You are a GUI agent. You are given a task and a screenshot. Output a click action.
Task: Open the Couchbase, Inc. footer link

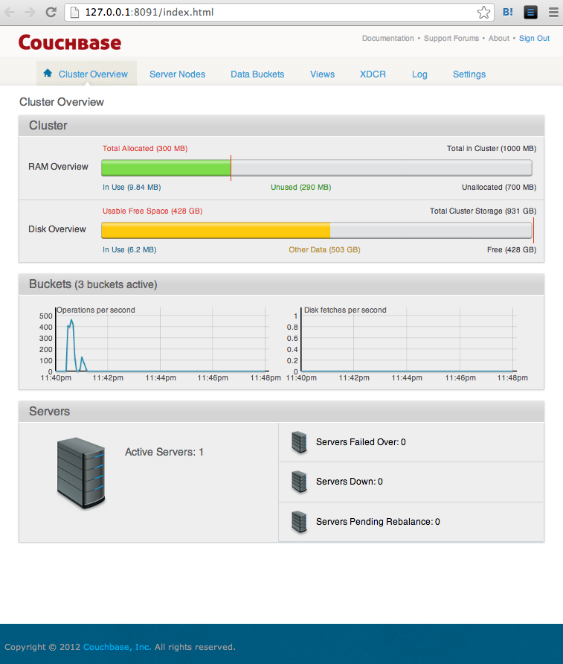pyautogui.click(x=117, y=647)
